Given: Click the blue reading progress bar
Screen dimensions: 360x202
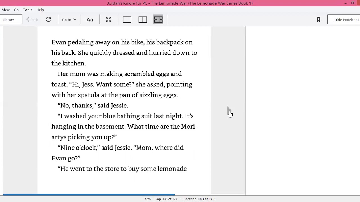Looking at the screenshot, I should tap(89, 194).
